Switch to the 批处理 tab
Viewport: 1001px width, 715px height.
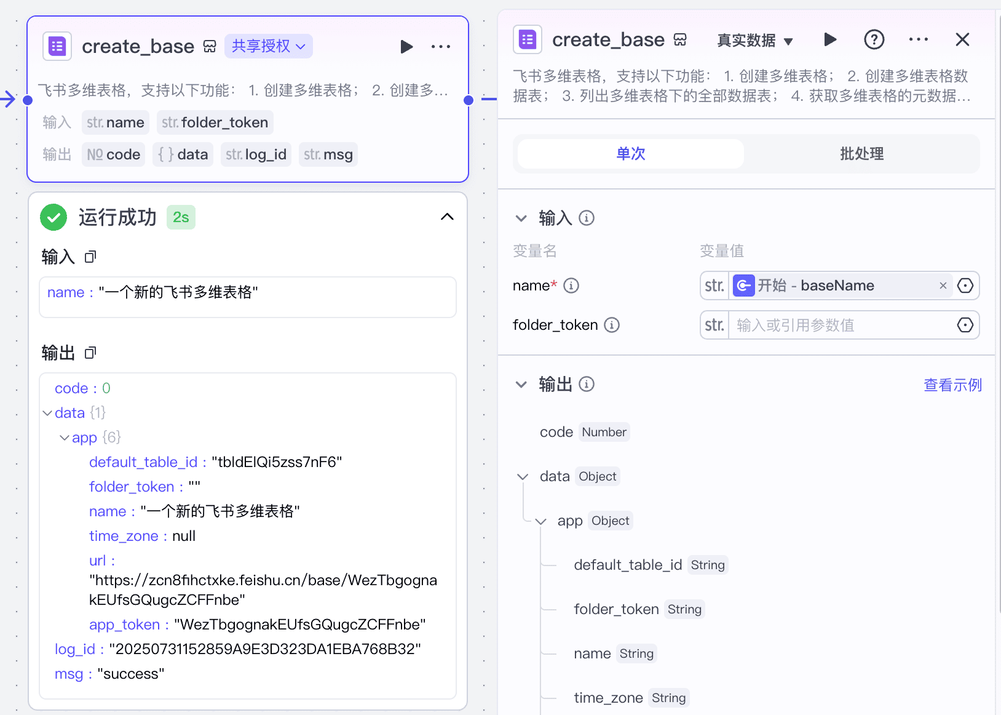861,154
